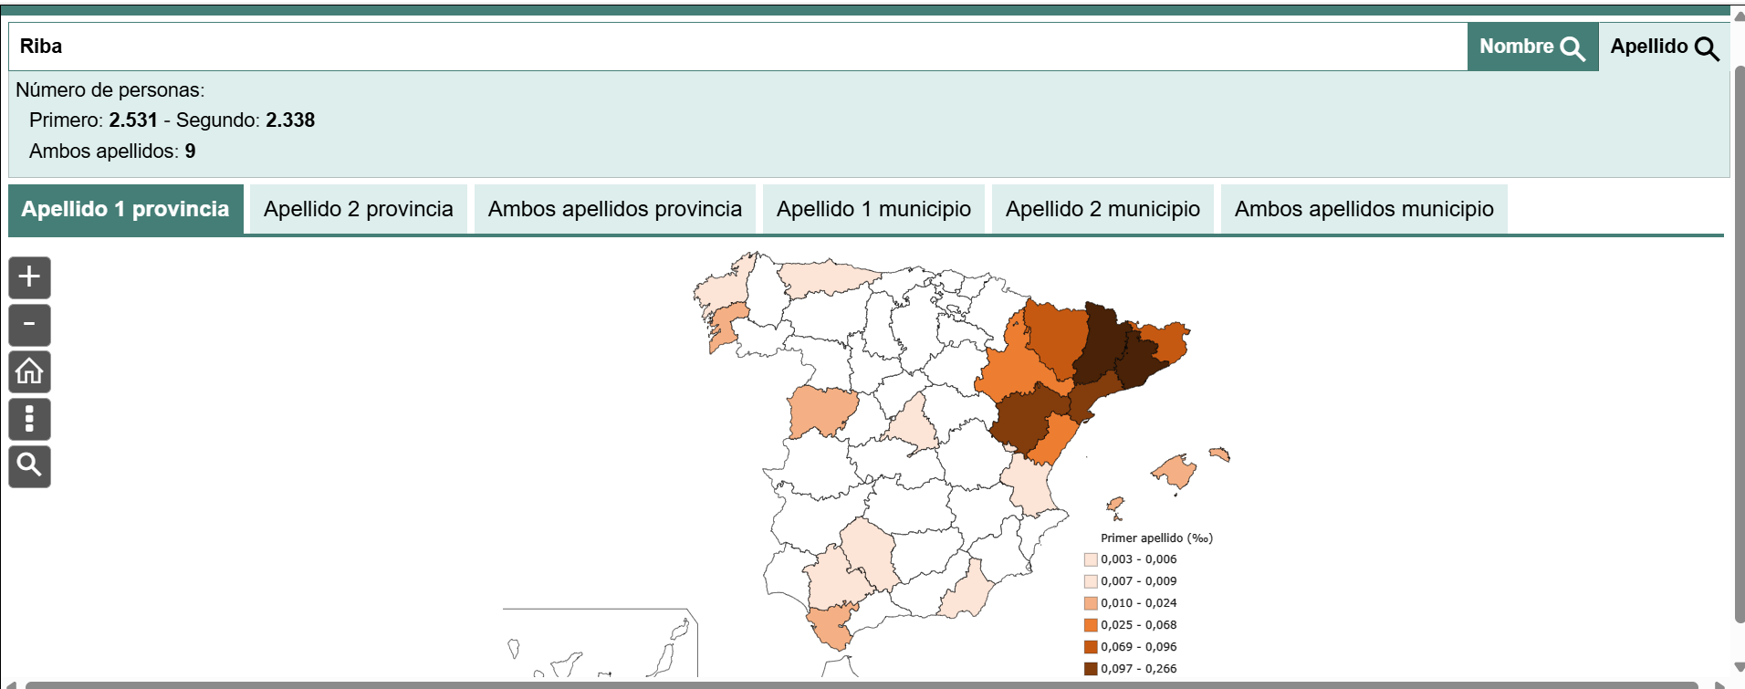Select Ambos apellidos provincia tab
1745x689 pixels.
[x=614, y=209]
